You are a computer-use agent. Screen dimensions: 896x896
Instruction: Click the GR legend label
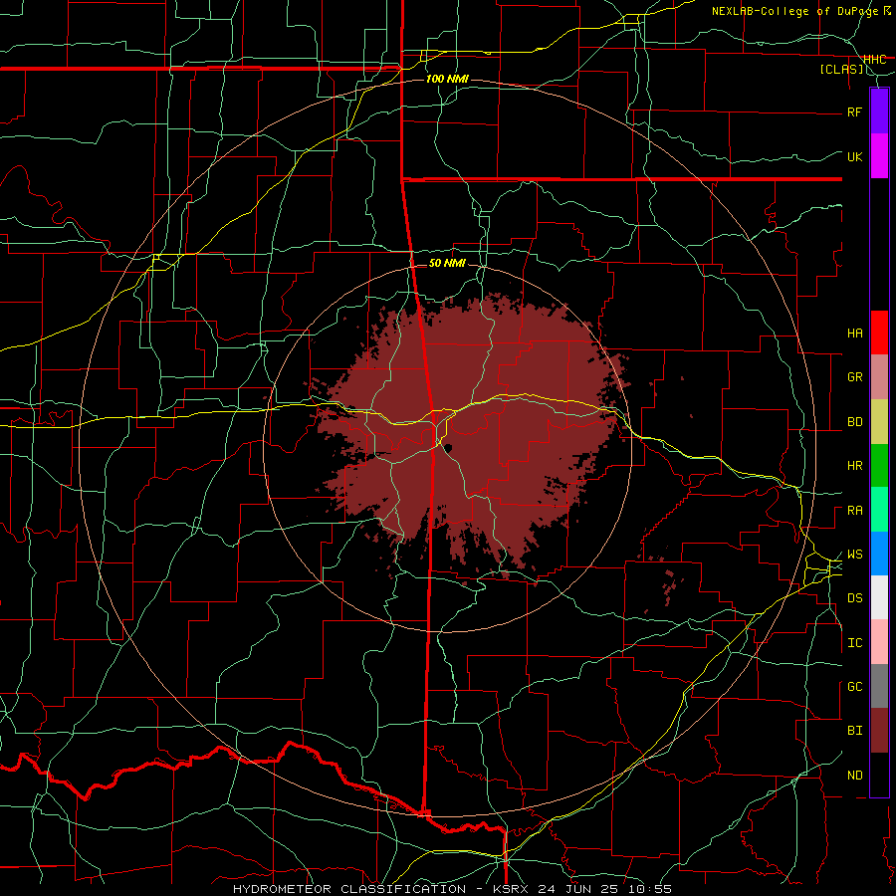(854, 377)
